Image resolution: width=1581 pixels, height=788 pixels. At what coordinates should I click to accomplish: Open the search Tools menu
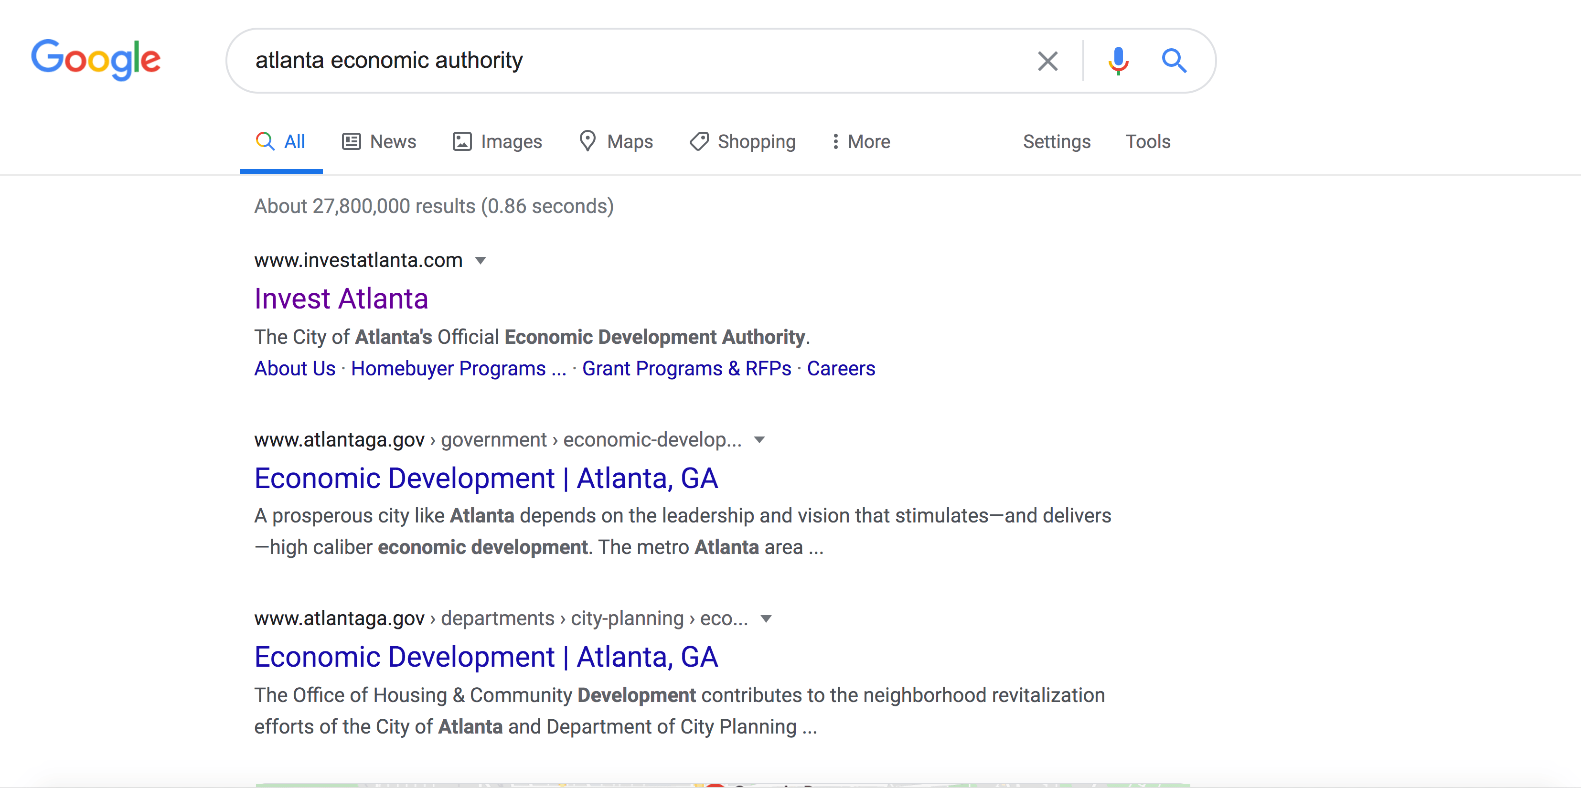tap(1147, 142)
